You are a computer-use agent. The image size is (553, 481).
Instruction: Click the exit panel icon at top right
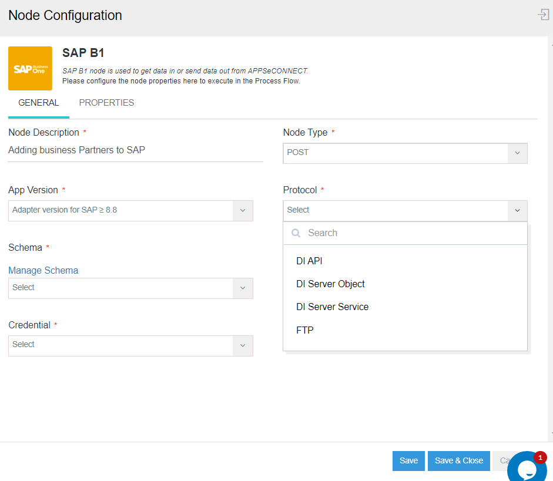tap(544, 15)
